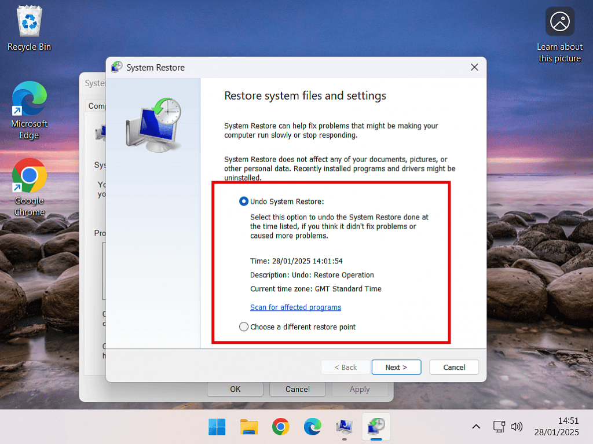The image size is (593, 444).
Task: Click the Windows Start button
Action: click(x=217, y=427)
